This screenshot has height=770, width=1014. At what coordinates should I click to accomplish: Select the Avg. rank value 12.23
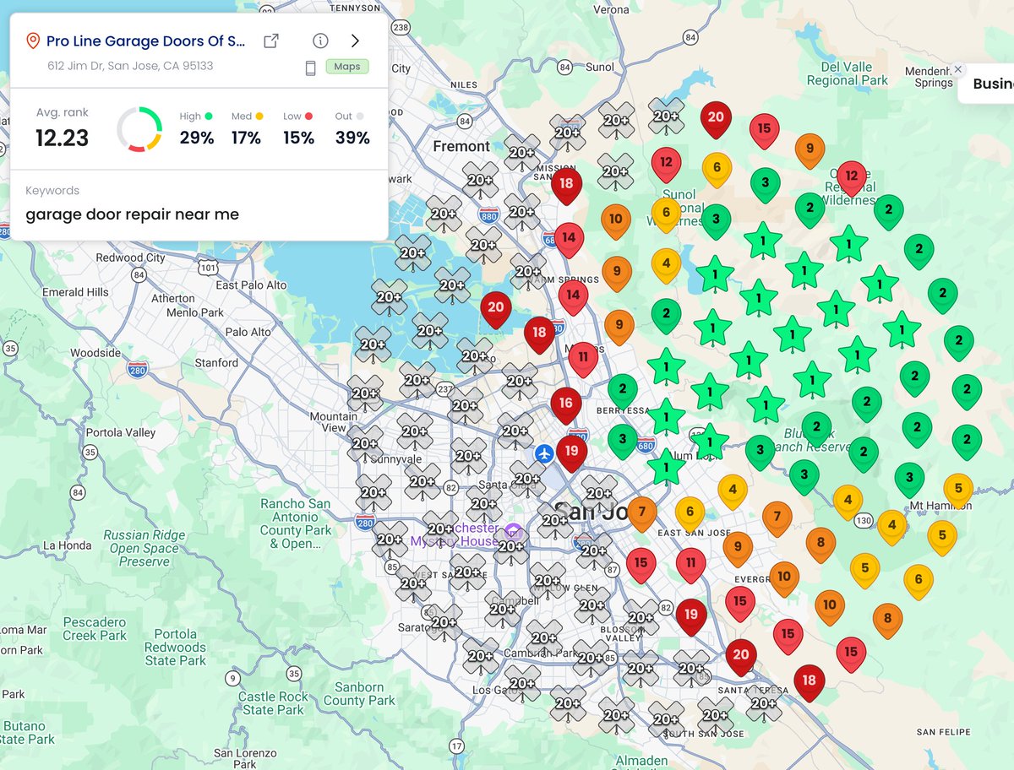coord(63,138)
